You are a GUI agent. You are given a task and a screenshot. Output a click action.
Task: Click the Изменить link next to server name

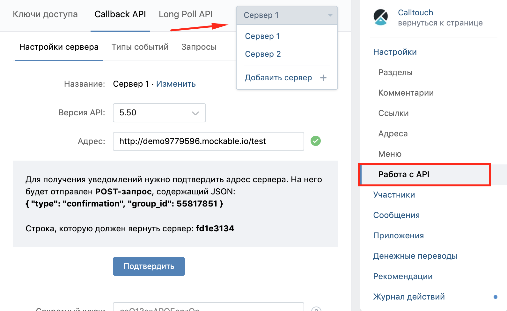(176, 84)
